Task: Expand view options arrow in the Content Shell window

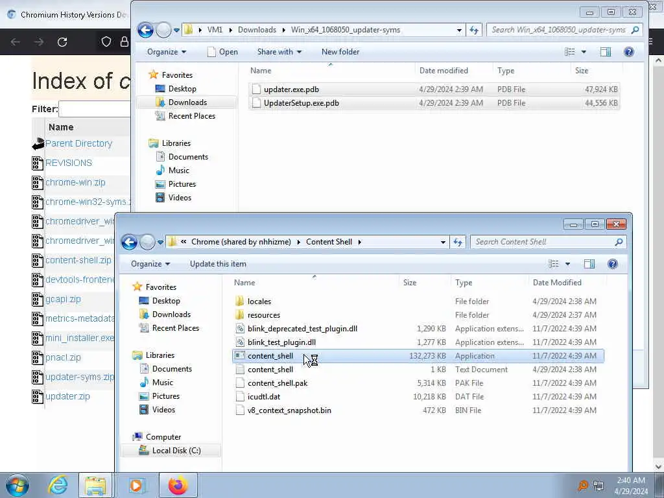Action: (567, 264)
